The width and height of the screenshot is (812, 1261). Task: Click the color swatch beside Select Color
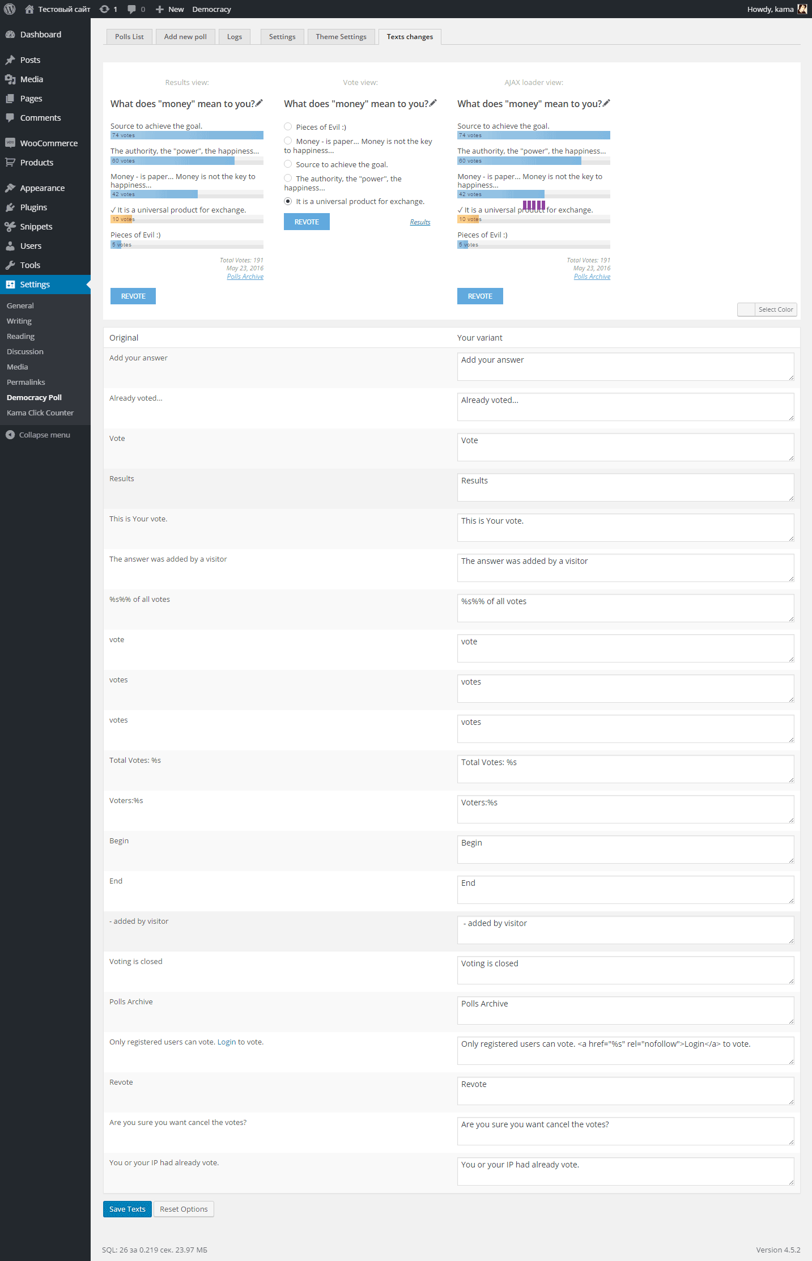point(746,309)
